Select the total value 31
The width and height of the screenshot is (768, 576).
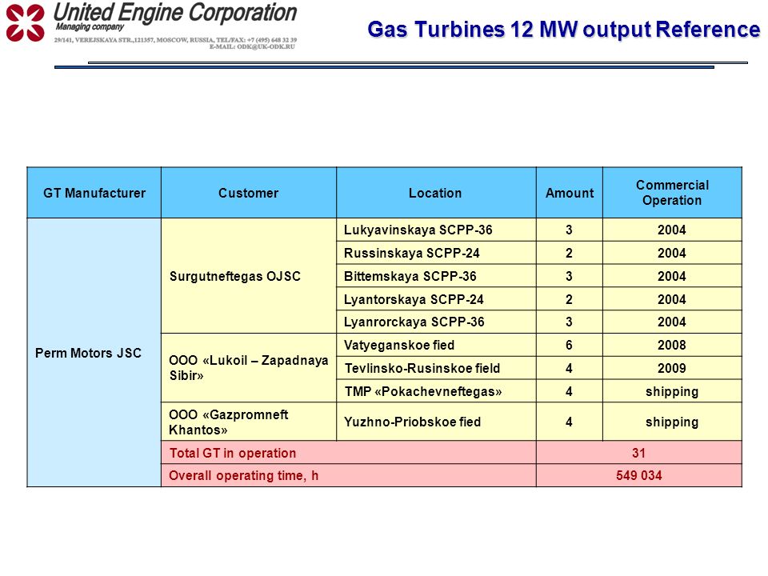pos(638,453)
